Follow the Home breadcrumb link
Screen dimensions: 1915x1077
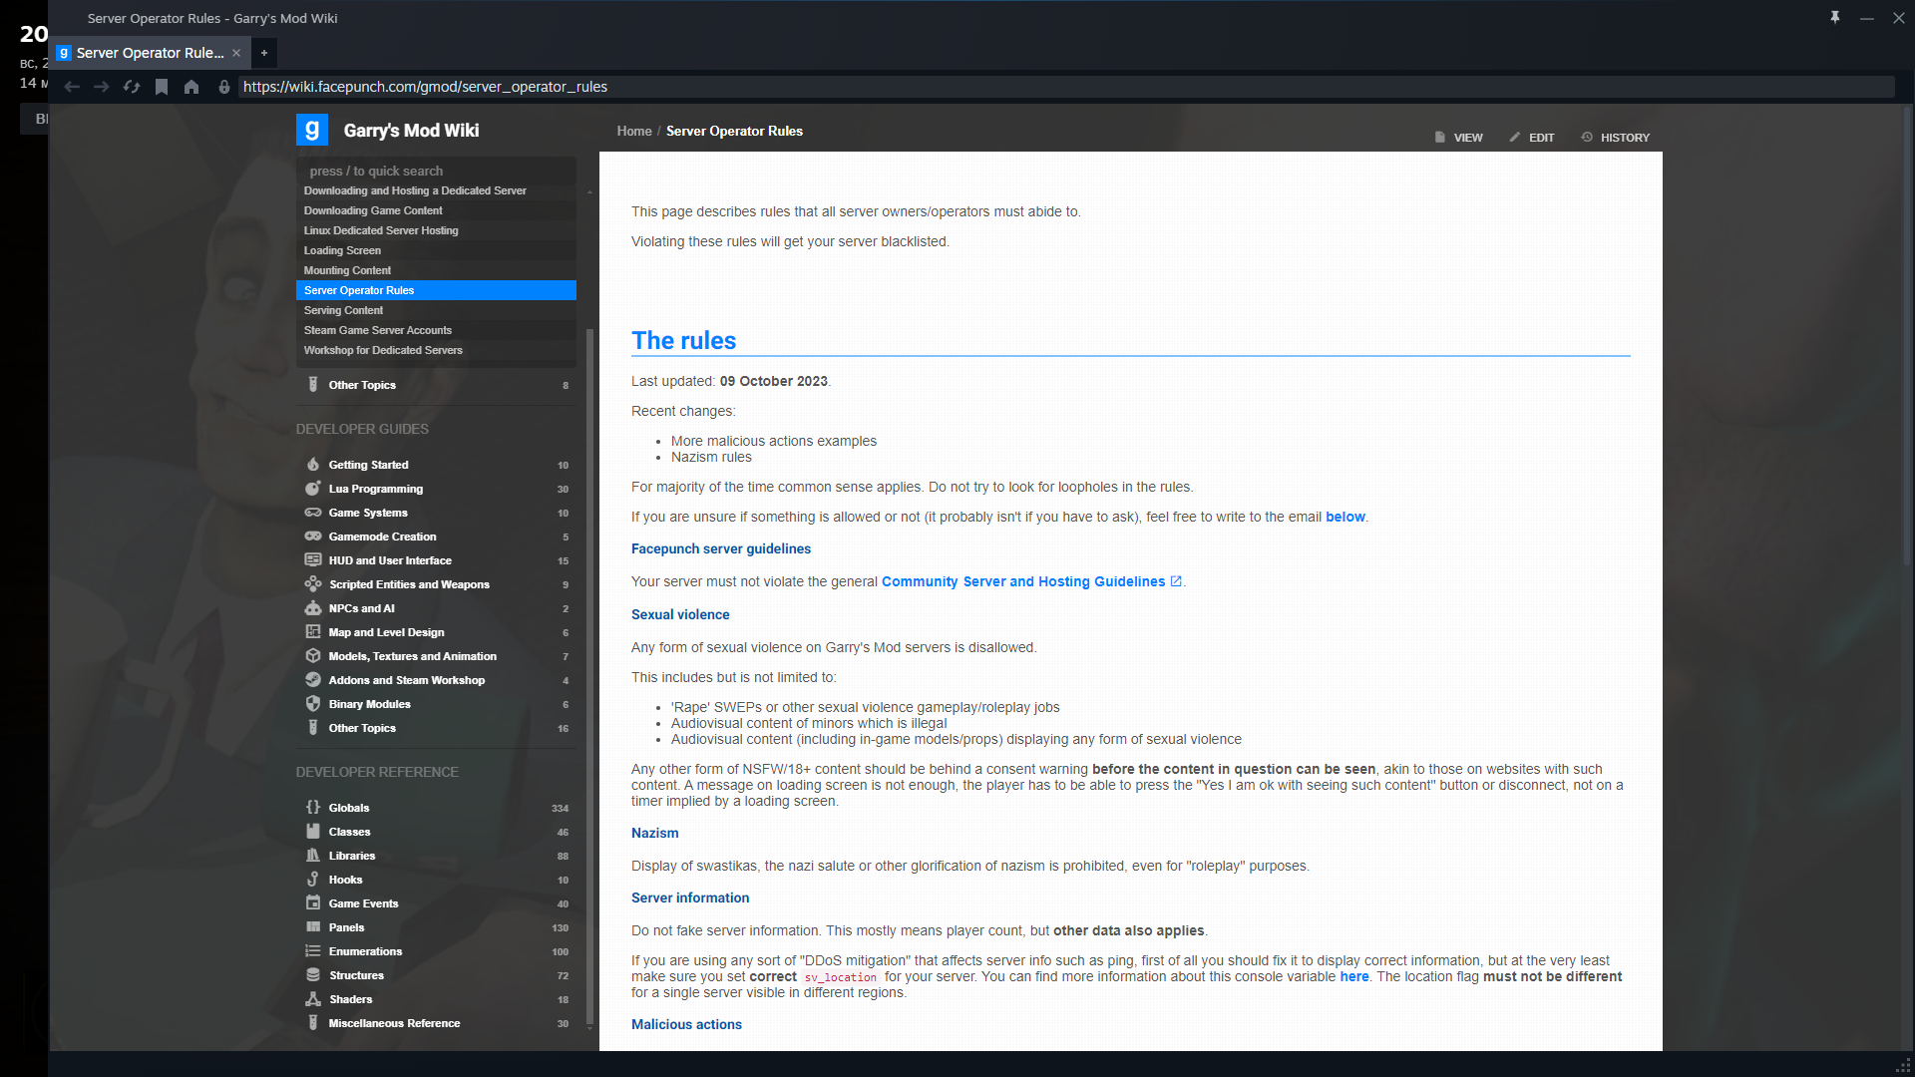(634, 131)
